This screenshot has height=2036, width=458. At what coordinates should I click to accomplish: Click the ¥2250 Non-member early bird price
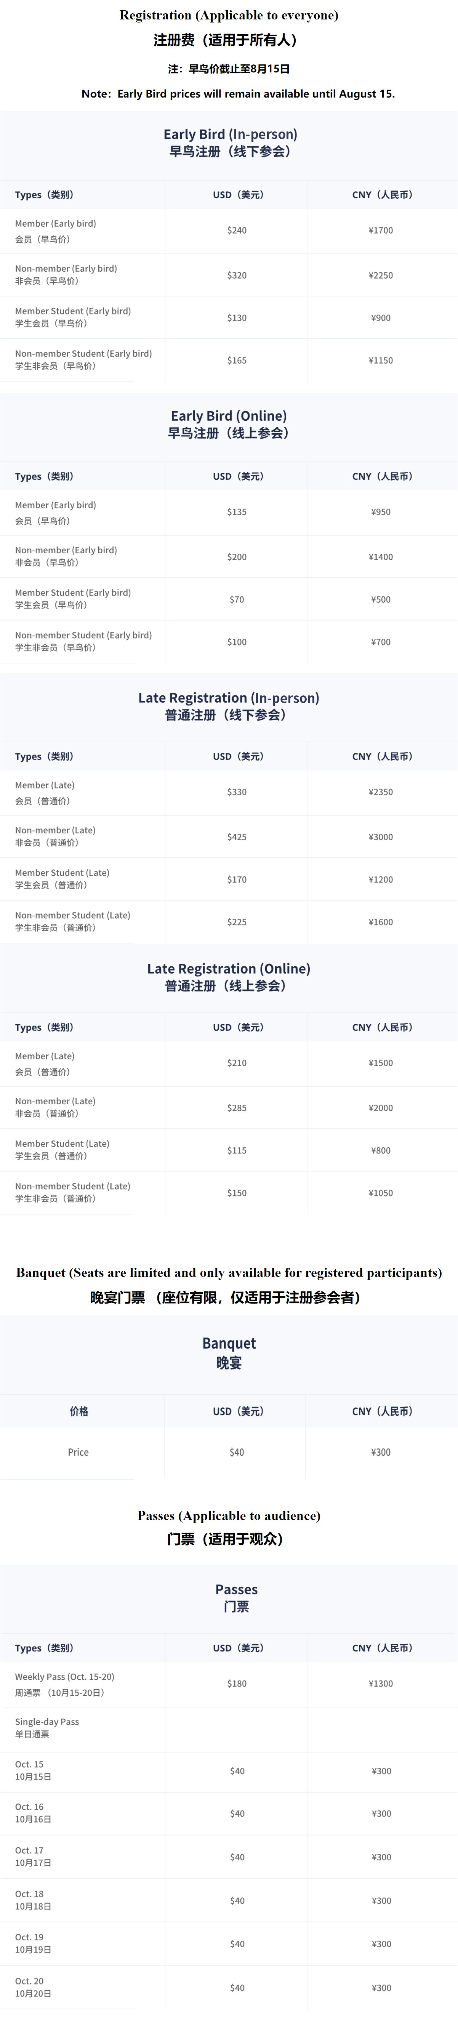(381, 276)
